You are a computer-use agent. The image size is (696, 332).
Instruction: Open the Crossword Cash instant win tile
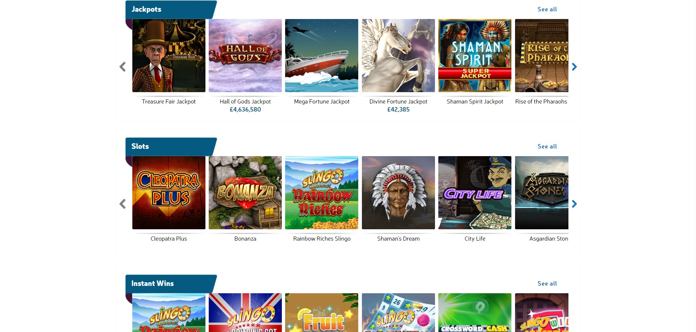(475, 313)
